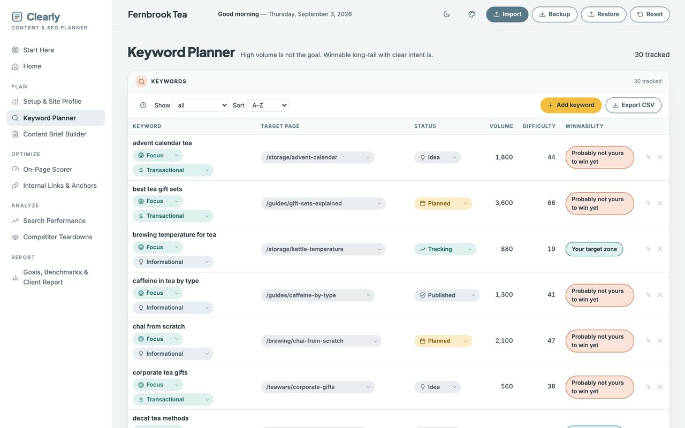This screenshot has width=685, height=428.
Task: Open Planned status dropdown for best tea gift sets
Action: [x=443, y=203]
